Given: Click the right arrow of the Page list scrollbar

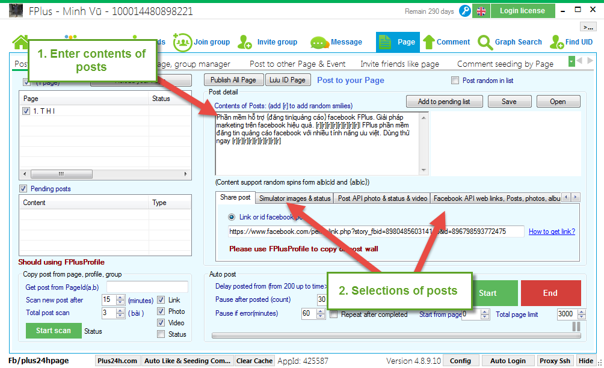Looking at the screenshot, I should 186,174.
